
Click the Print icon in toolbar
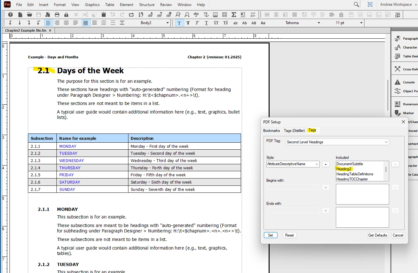[x=57, y=15]
